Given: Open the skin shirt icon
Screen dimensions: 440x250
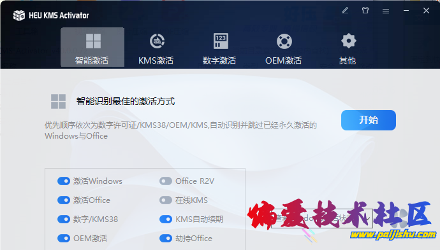Looking at the screenshot, I should [365, 11].
